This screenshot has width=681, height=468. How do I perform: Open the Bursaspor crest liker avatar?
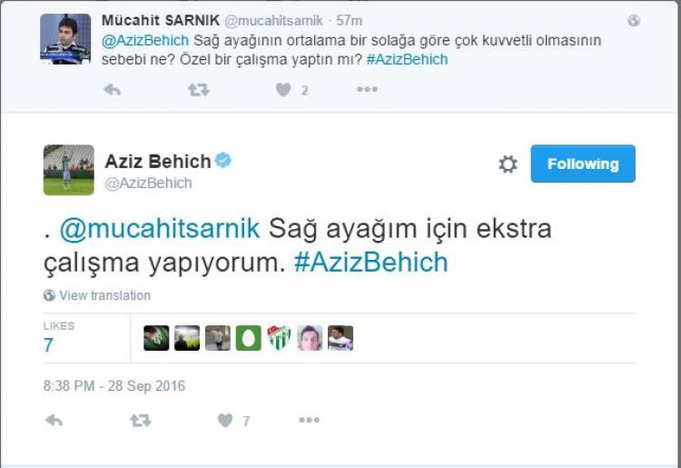279,338
